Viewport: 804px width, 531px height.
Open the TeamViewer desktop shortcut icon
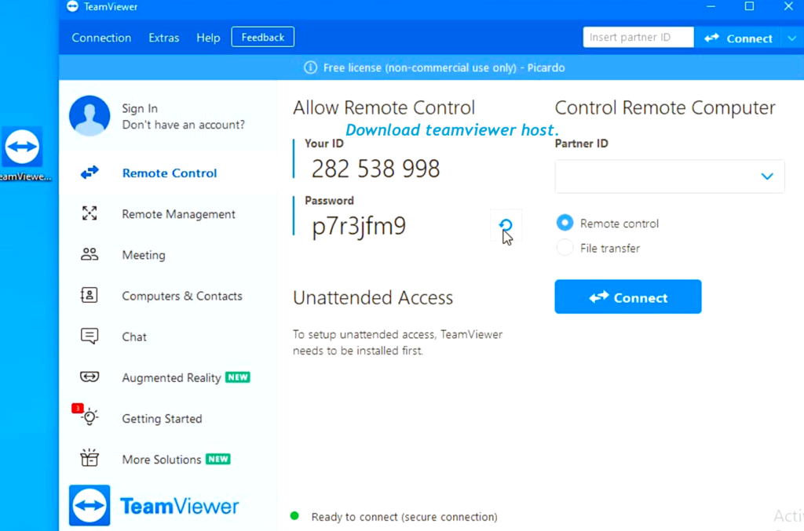click(22, 147)
